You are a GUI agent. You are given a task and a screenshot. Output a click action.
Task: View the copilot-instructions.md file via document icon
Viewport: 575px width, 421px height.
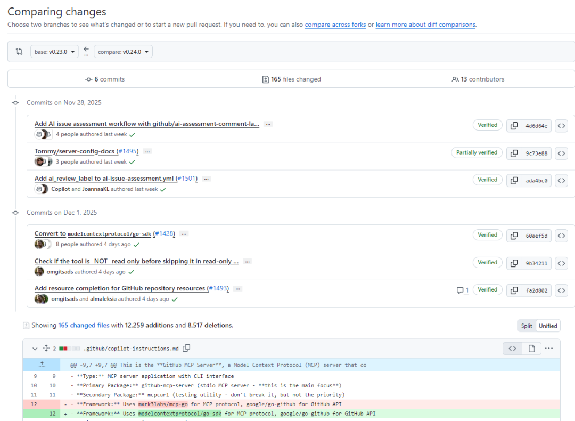(x=531, y=348)
